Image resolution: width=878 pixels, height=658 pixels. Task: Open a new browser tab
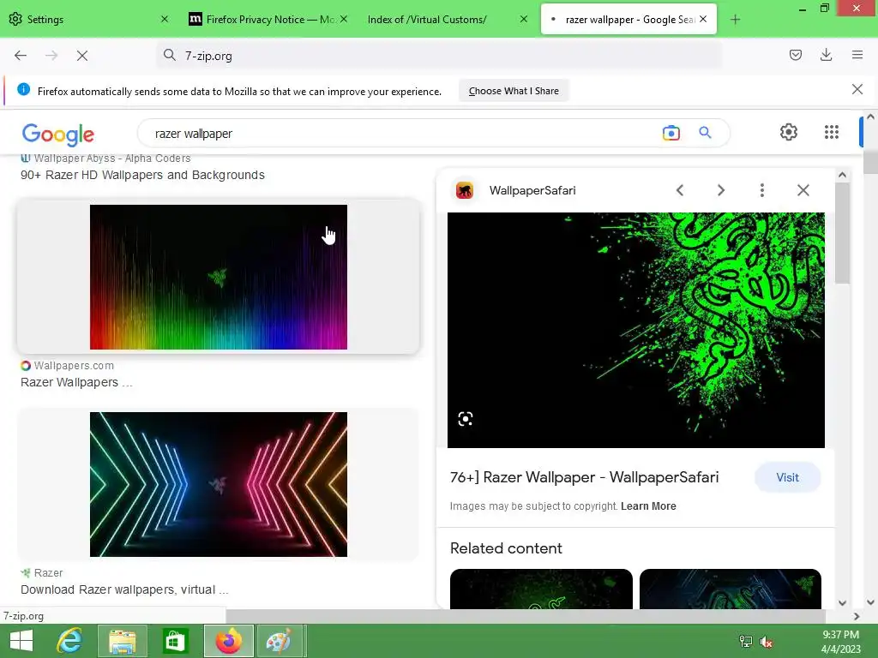[735, 20]
